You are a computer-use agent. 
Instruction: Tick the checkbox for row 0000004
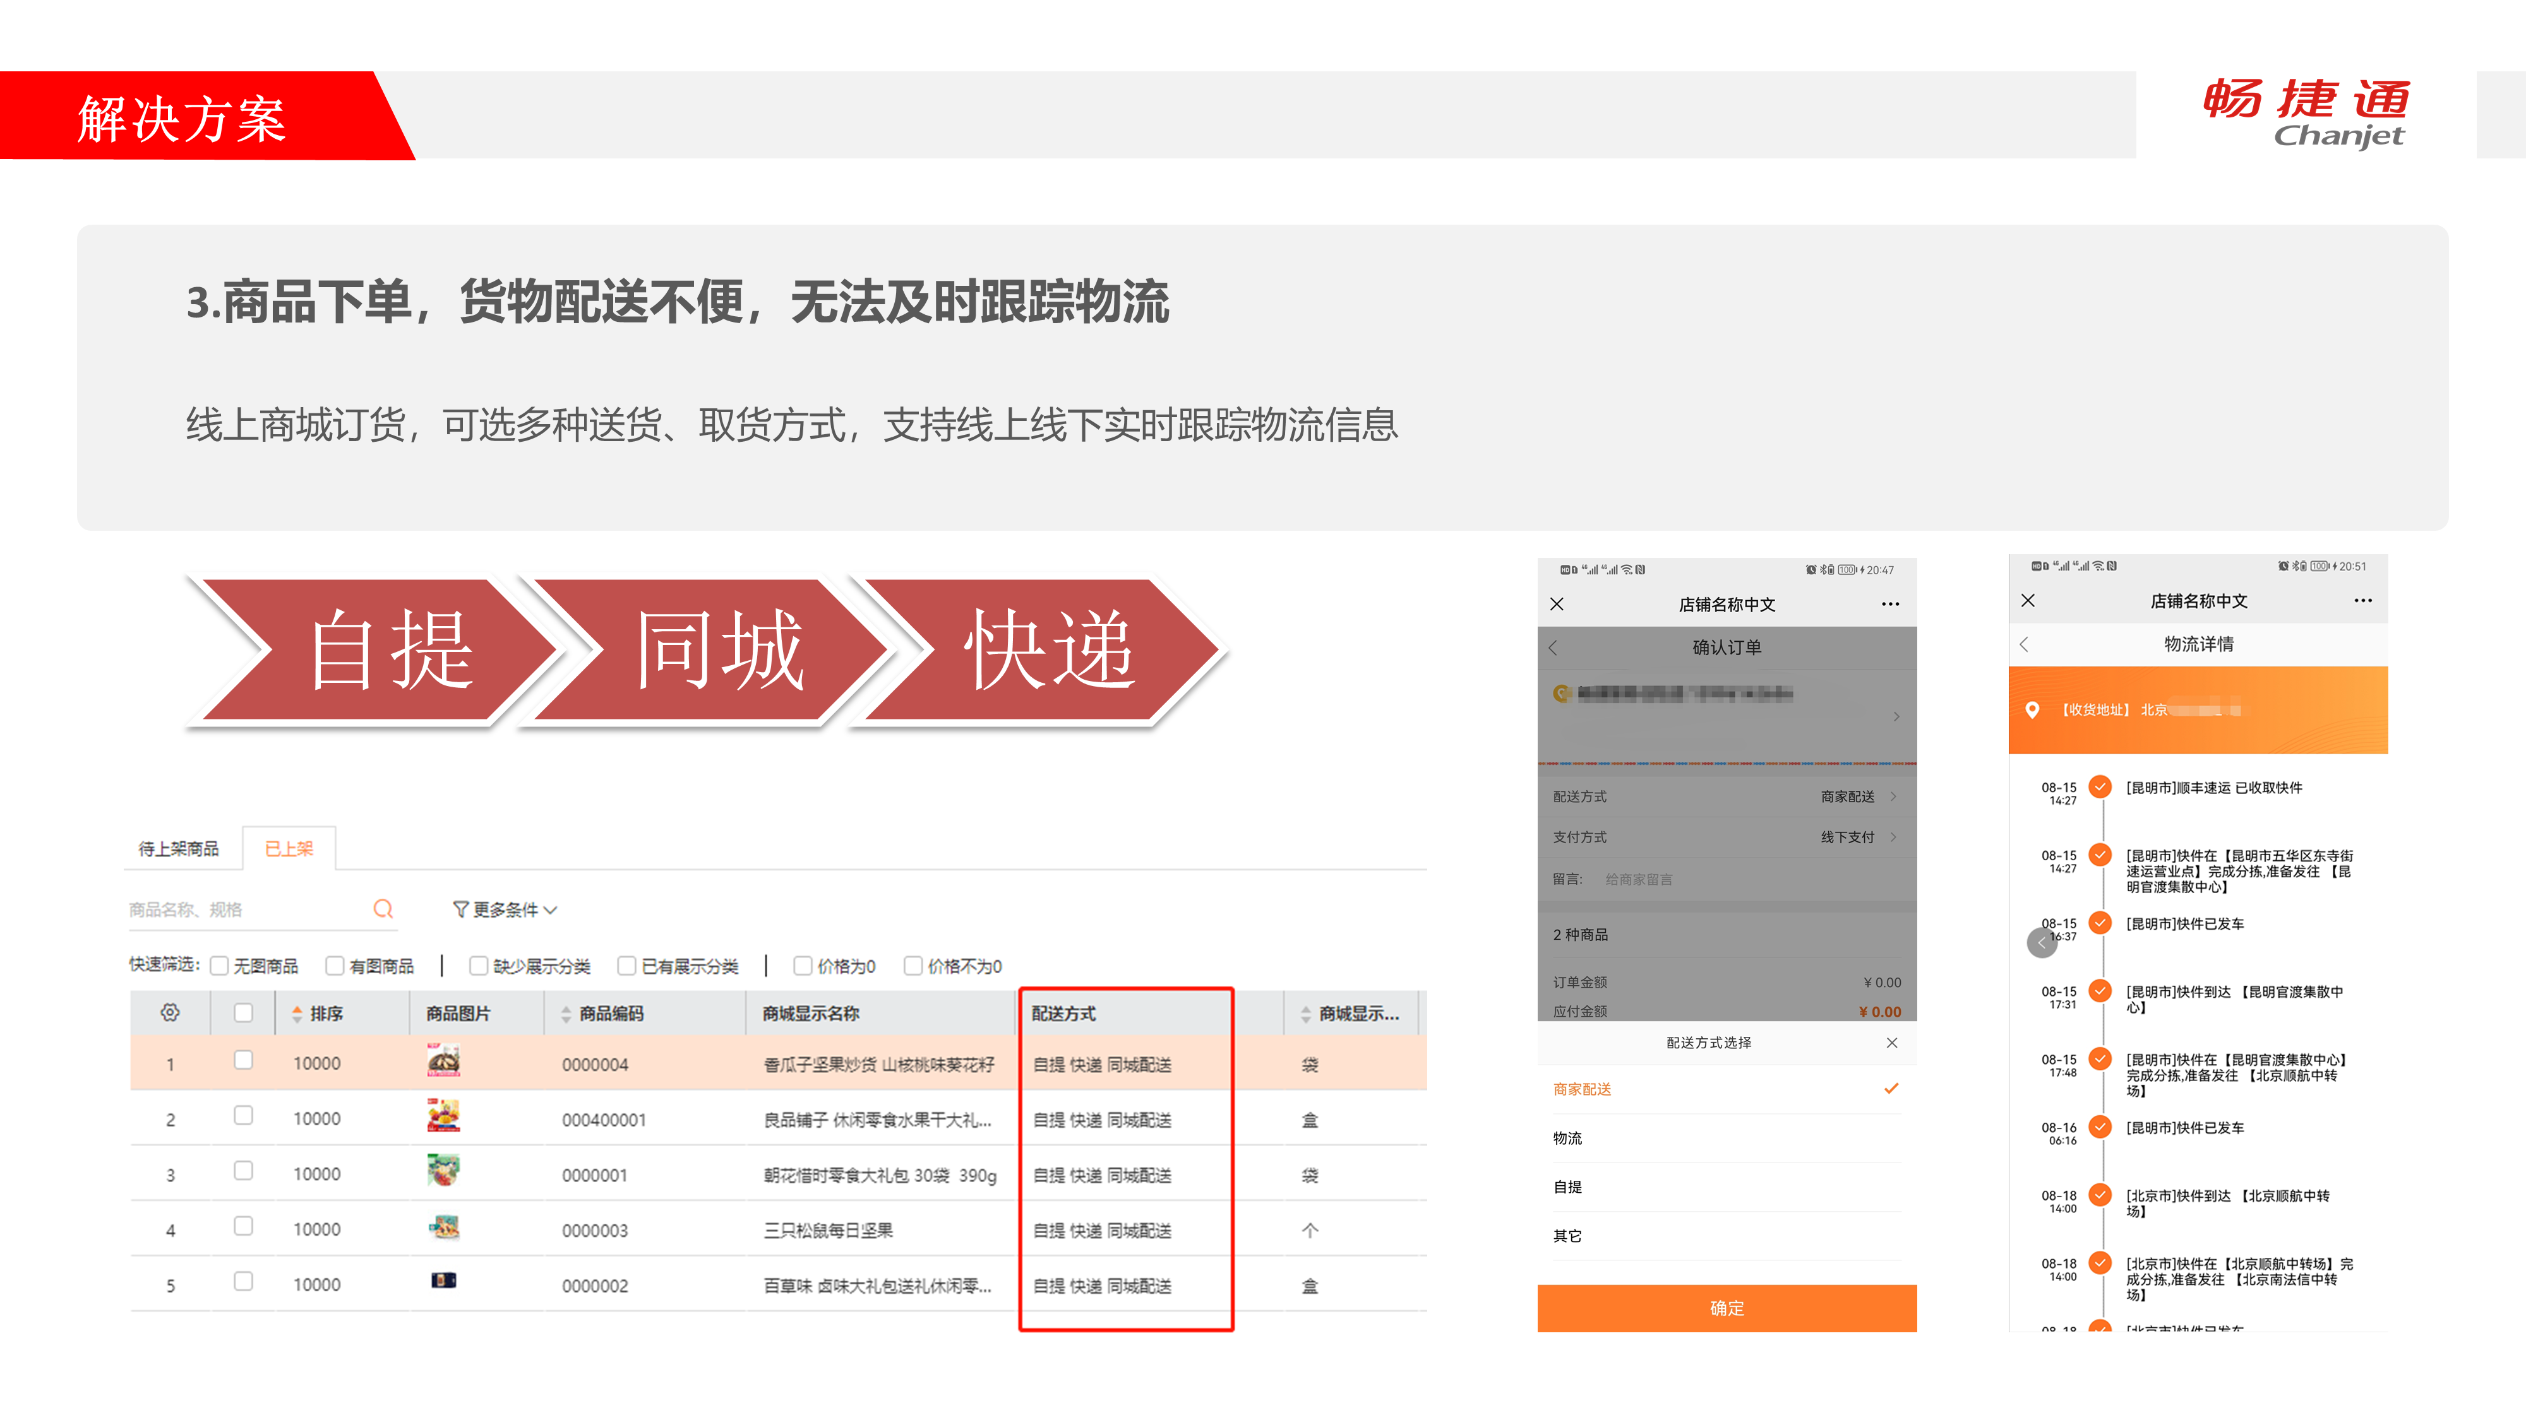tap(243, 1060)
